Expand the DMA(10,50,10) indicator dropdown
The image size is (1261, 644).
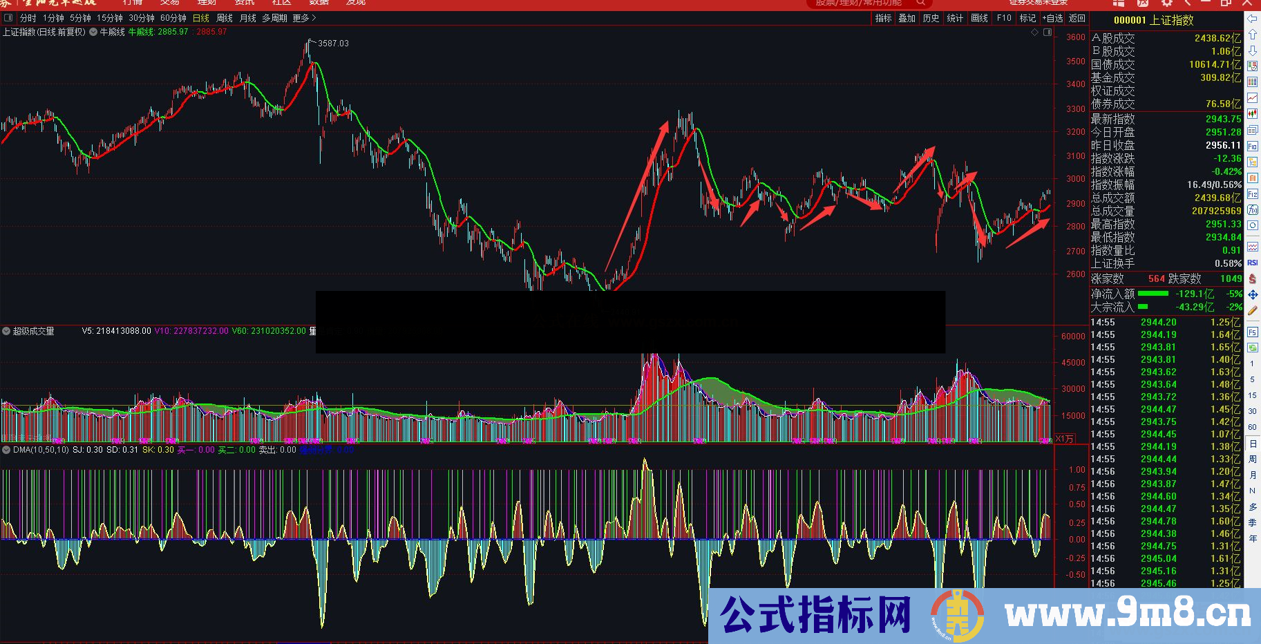point(6,450)
